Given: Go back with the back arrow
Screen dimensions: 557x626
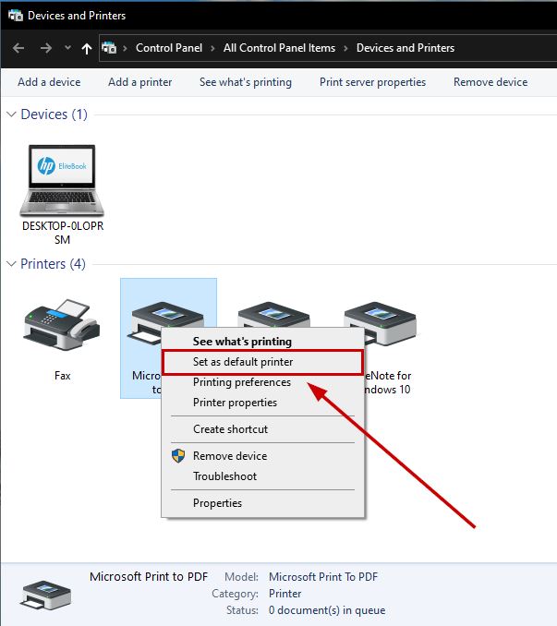Looking at the screenshot, I should click(18, 48).
